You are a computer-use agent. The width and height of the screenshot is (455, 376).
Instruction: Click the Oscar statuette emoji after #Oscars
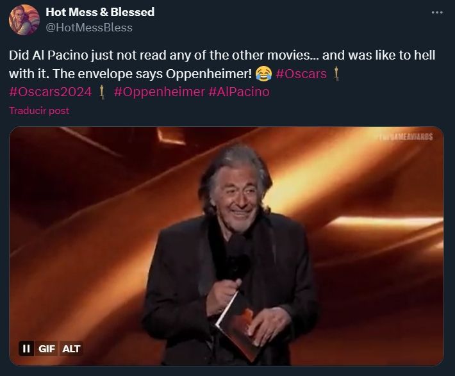tap(336, 74)
